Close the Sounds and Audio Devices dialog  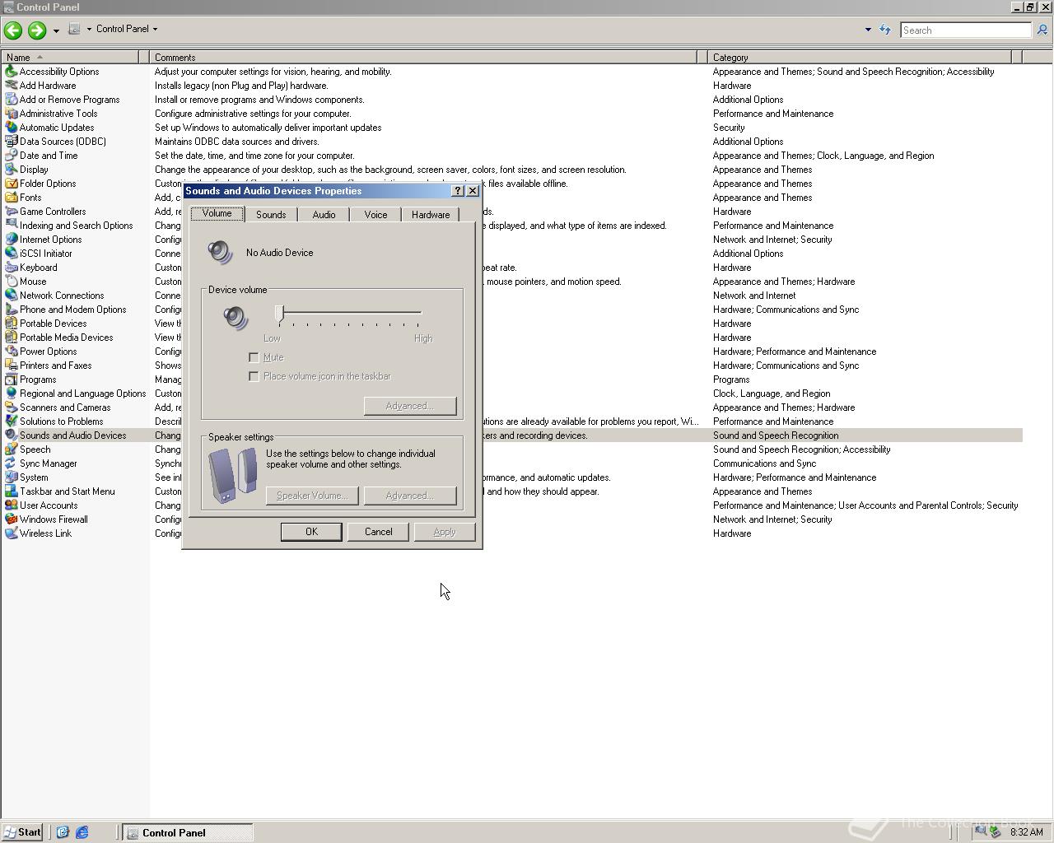[x=473, y=191]
